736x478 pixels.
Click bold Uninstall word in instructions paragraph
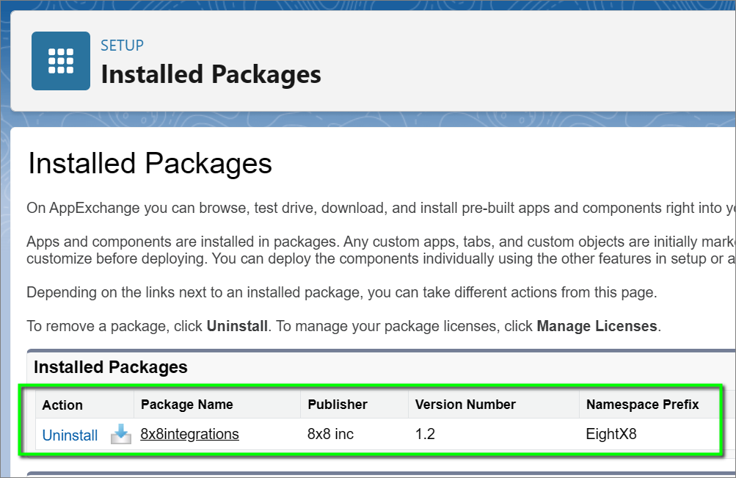pyautogui.click(x=236, y=326)
